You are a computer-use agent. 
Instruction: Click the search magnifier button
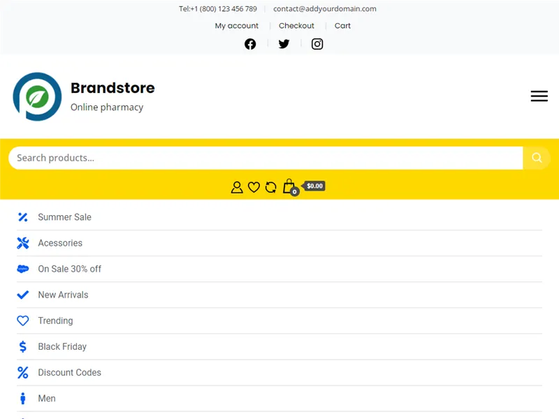(536, 158)
